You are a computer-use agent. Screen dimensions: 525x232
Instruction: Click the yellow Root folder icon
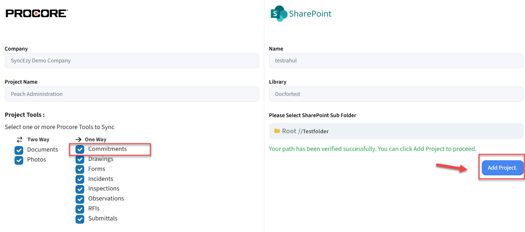(x=277, y=131)
